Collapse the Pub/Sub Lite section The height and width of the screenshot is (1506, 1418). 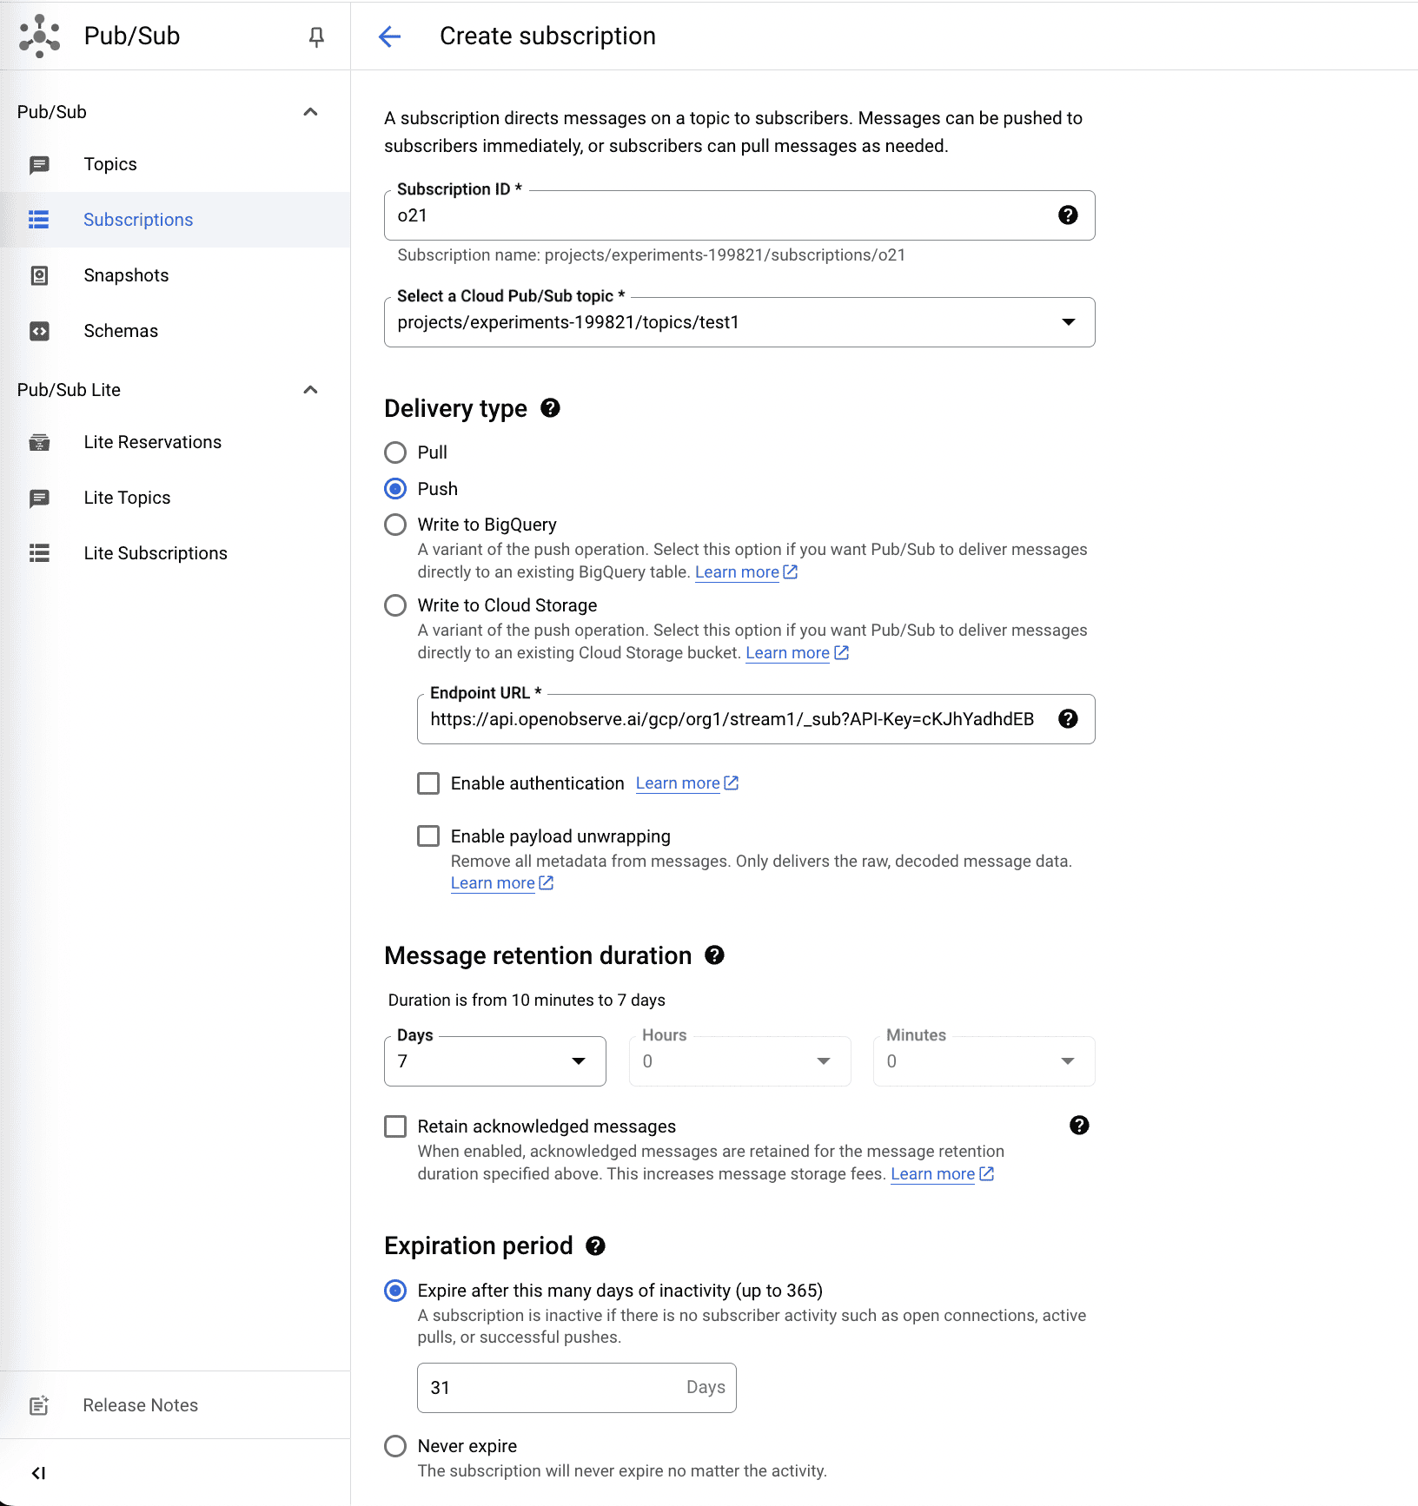click(x=310, y=389)
